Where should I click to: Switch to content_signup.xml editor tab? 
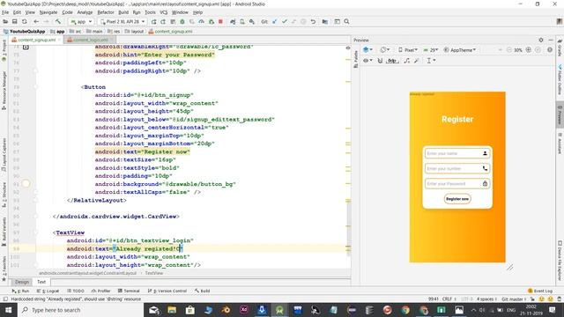click(36, 40)
